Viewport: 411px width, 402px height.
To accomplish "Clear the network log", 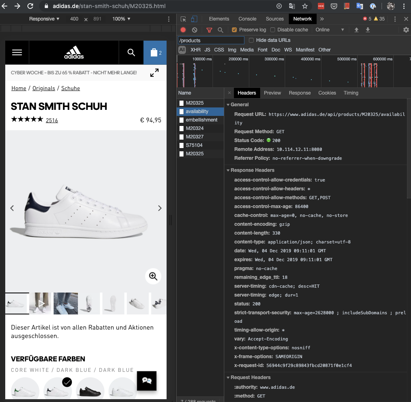I will click(194, 30).
